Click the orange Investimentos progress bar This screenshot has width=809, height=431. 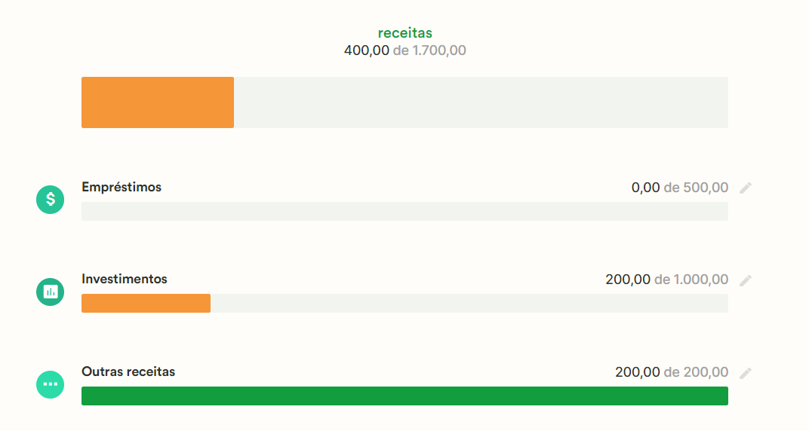[146, 304]
